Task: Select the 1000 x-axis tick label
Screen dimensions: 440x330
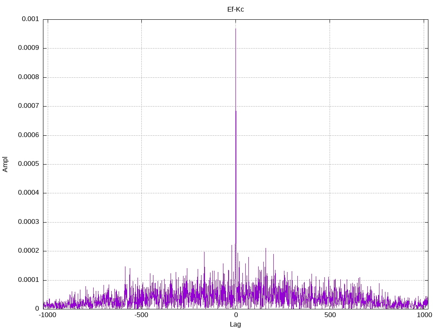Action: (x=424, y=315)
